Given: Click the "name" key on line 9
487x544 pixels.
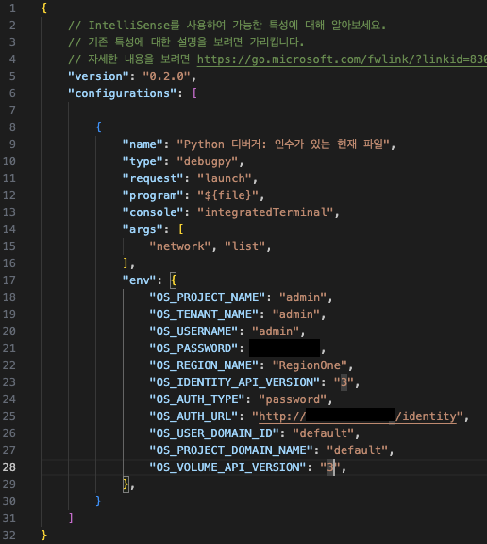Looking at the screenshot, I should 143,144.
